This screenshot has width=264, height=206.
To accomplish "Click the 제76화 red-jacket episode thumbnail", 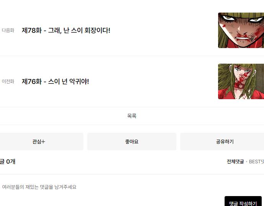I will tap(241, 81).
